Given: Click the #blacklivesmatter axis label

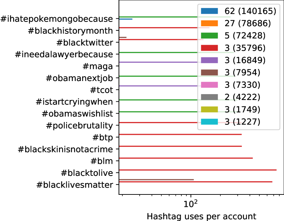Looking at the screenshot, I should point(75,185).
